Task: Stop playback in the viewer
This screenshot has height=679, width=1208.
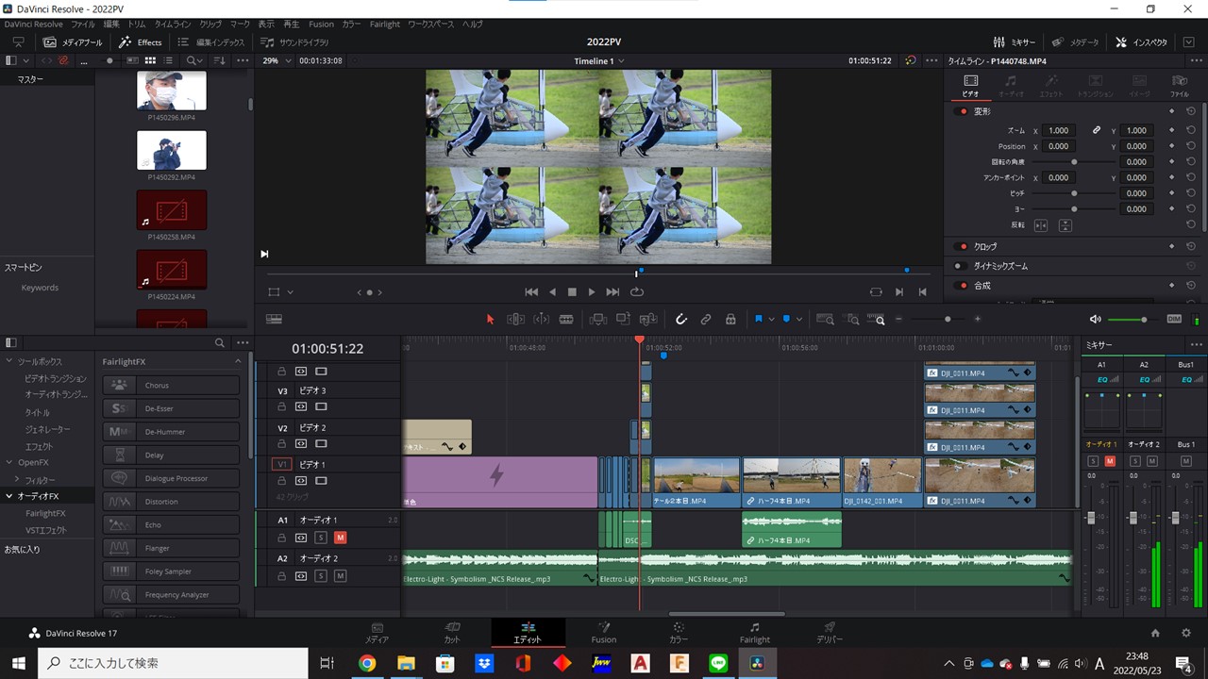Action: click(572, 292)
